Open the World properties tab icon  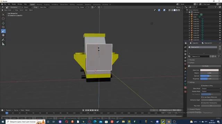[x=185, y=64]
